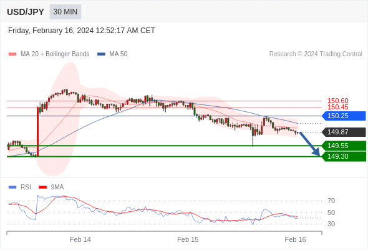Image resolution: width=368 pixels, height=250 pixels.
Task: Click the red 9MA legend swatch
Action: 42,187
